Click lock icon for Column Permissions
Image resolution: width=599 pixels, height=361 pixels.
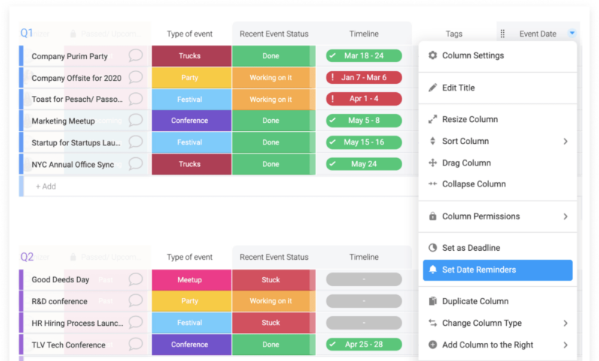pyautogui.click(x=433, y=216)
